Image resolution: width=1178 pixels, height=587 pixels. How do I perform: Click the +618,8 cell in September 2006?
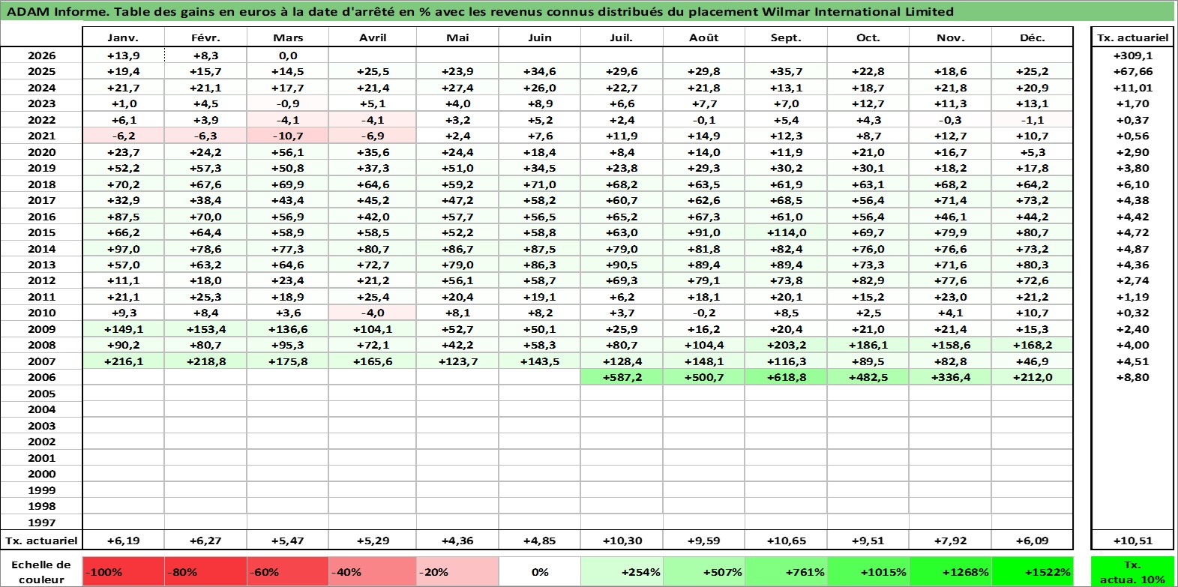pos(786,377)
